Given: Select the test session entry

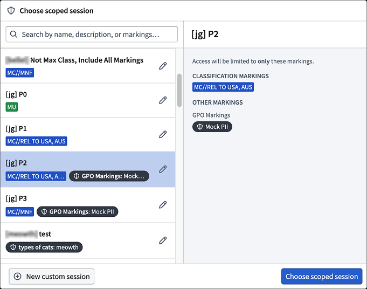Looking at the screenshot, I should (x=88, y=240).
